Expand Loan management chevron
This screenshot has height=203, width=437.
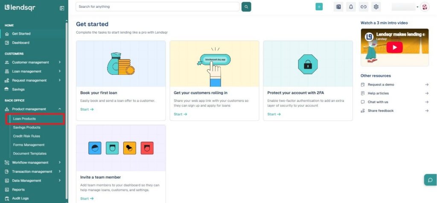point(60,71)
